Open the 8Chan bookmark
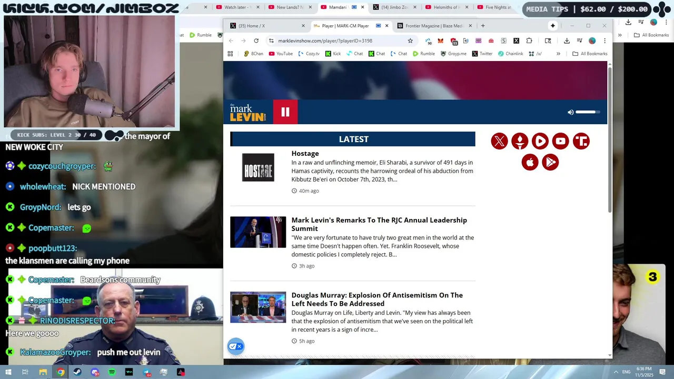Viewport: 674px width, 379px height. click(253, 54)
